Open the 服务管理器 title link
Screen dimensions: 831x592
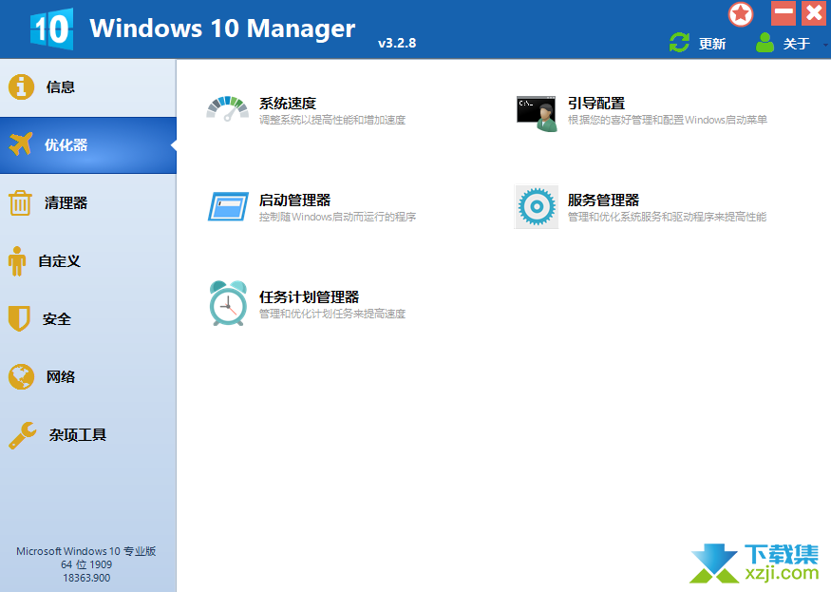tap(604, 200)
